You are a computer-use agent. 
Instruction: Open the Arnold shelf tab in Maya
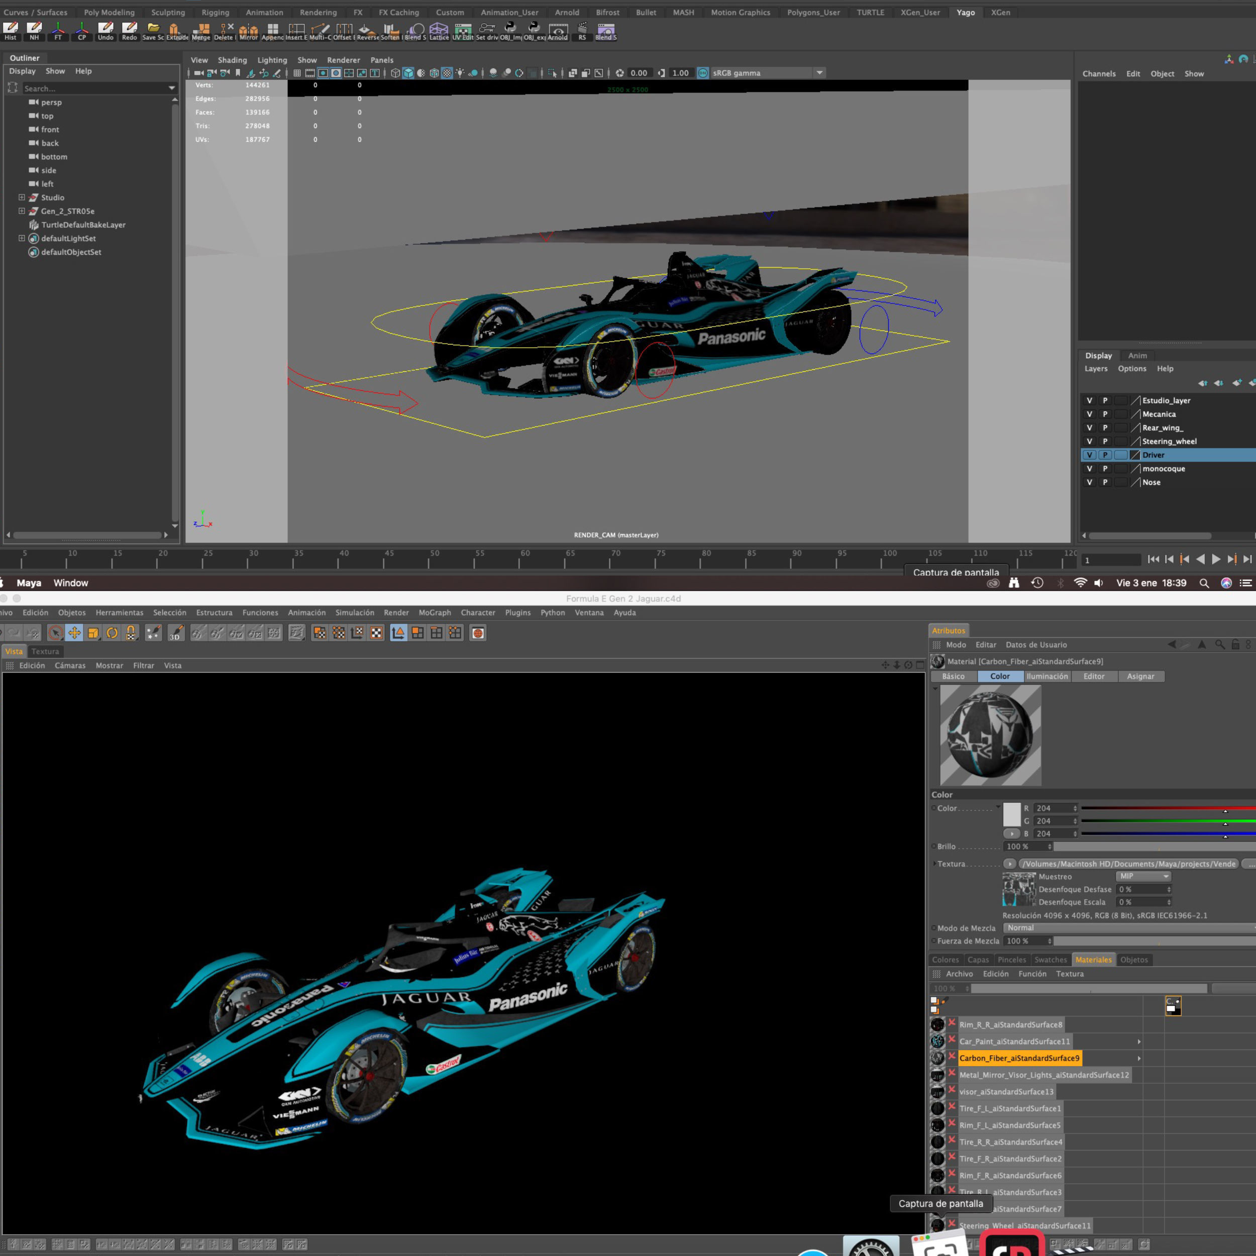[x=567, y=13]
